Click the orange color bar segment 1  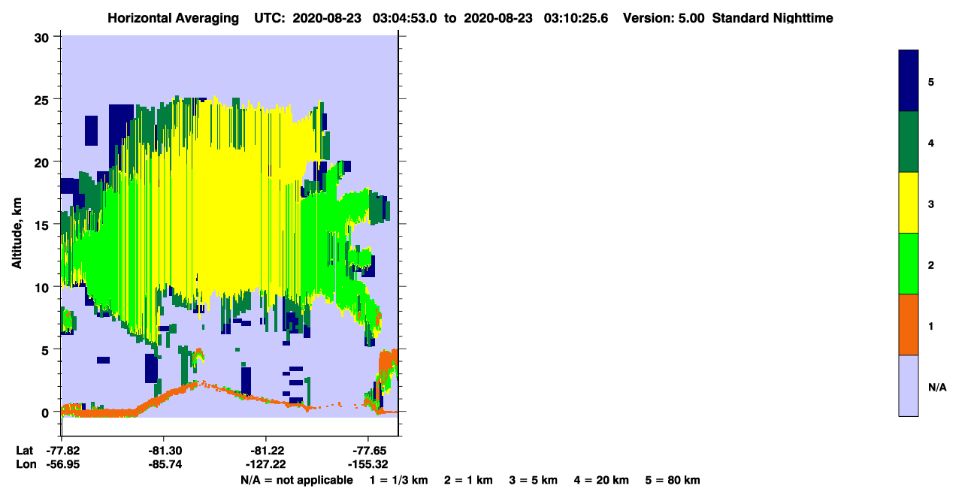(909, 324)
